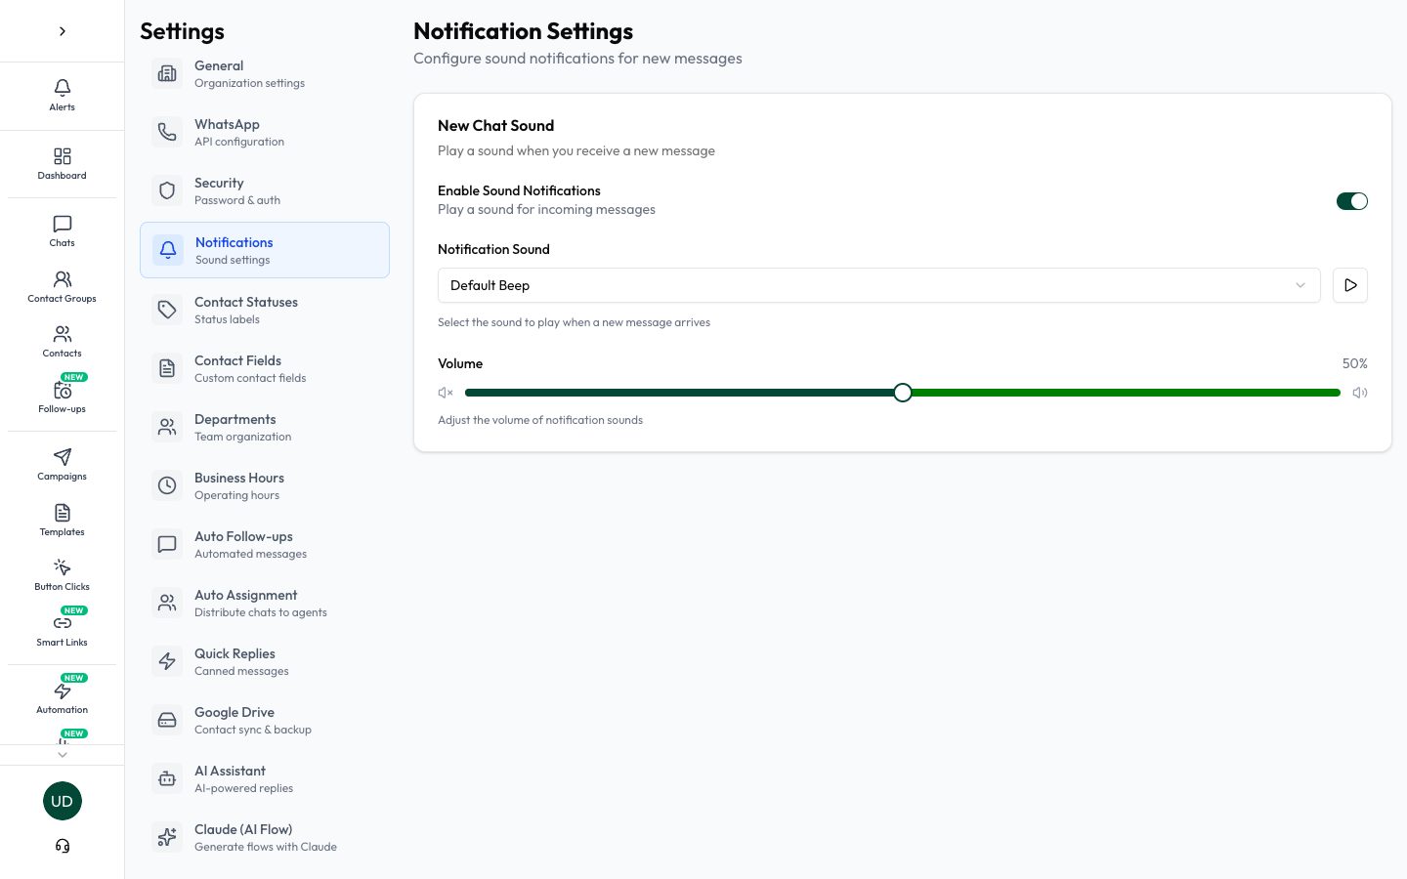The image size is (1407, 879).
Task: Open the UD user avatar
Action: [x=63, y=801]
